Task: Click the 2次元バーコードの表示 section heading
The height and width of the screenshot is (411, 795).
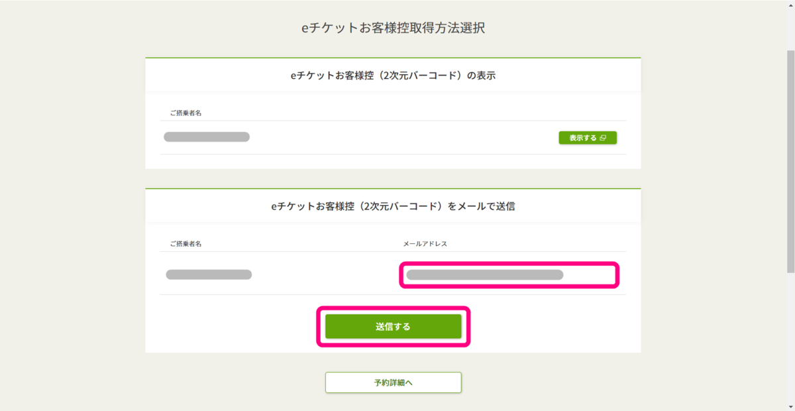Action: [394, 76]
